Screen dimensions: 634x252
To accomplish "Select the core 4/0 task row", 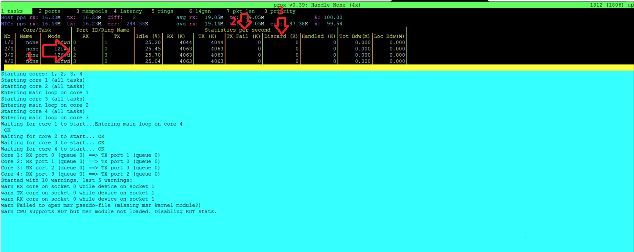I will [x=117, y=61].
